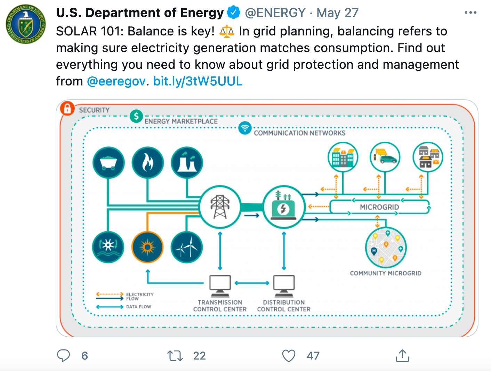
Task: Click the orange security lock icon
Action: click(x=67, y=108)
